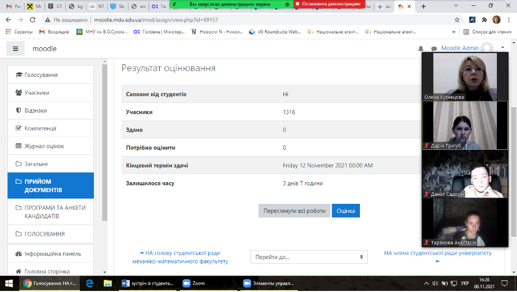Open Zoom from the Windows taskbar
The width and height of the screenshot is (517, 292).
194,284
